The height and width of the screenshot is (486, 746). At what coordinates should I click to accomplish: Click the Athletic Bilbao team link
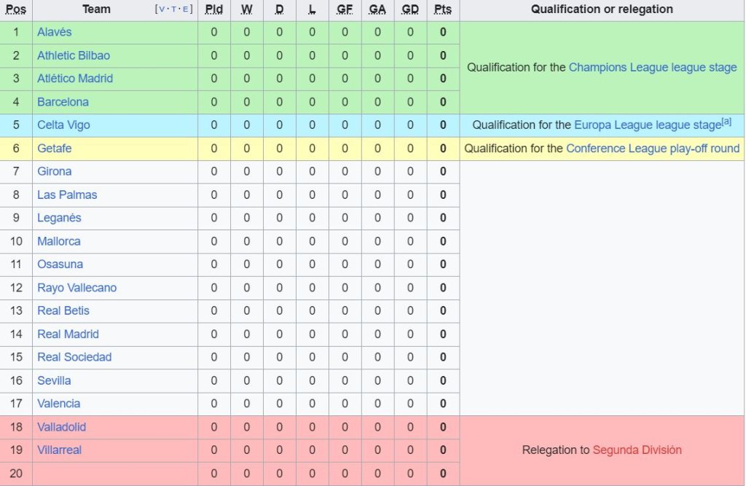click(x=74, y=55)
